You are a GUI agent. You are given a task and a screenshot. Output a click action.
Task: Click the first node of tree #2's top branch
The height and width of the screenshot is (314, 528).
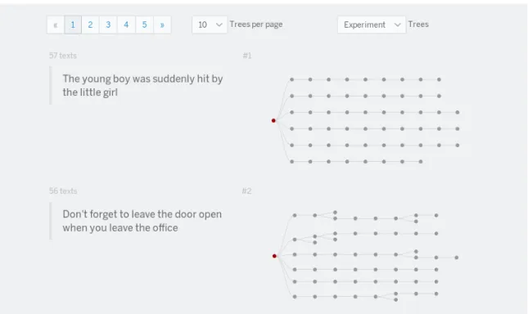pyautogui.click(x=295, y=216)
